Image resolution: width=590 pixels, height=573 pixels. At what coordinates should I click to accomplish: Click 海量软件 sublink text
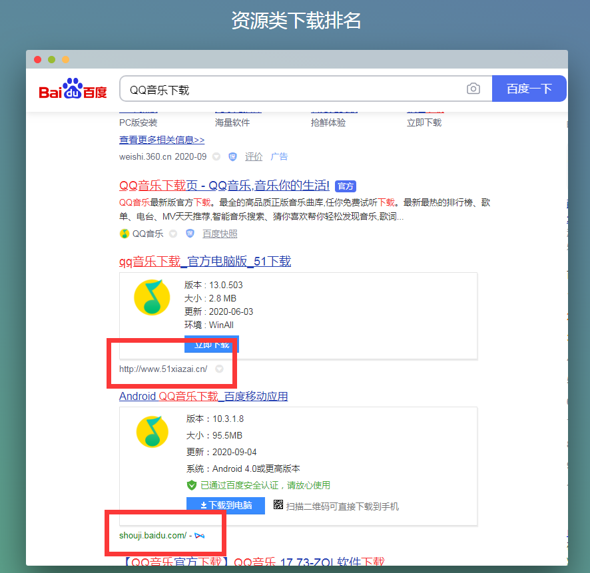(x=232, y=122)
